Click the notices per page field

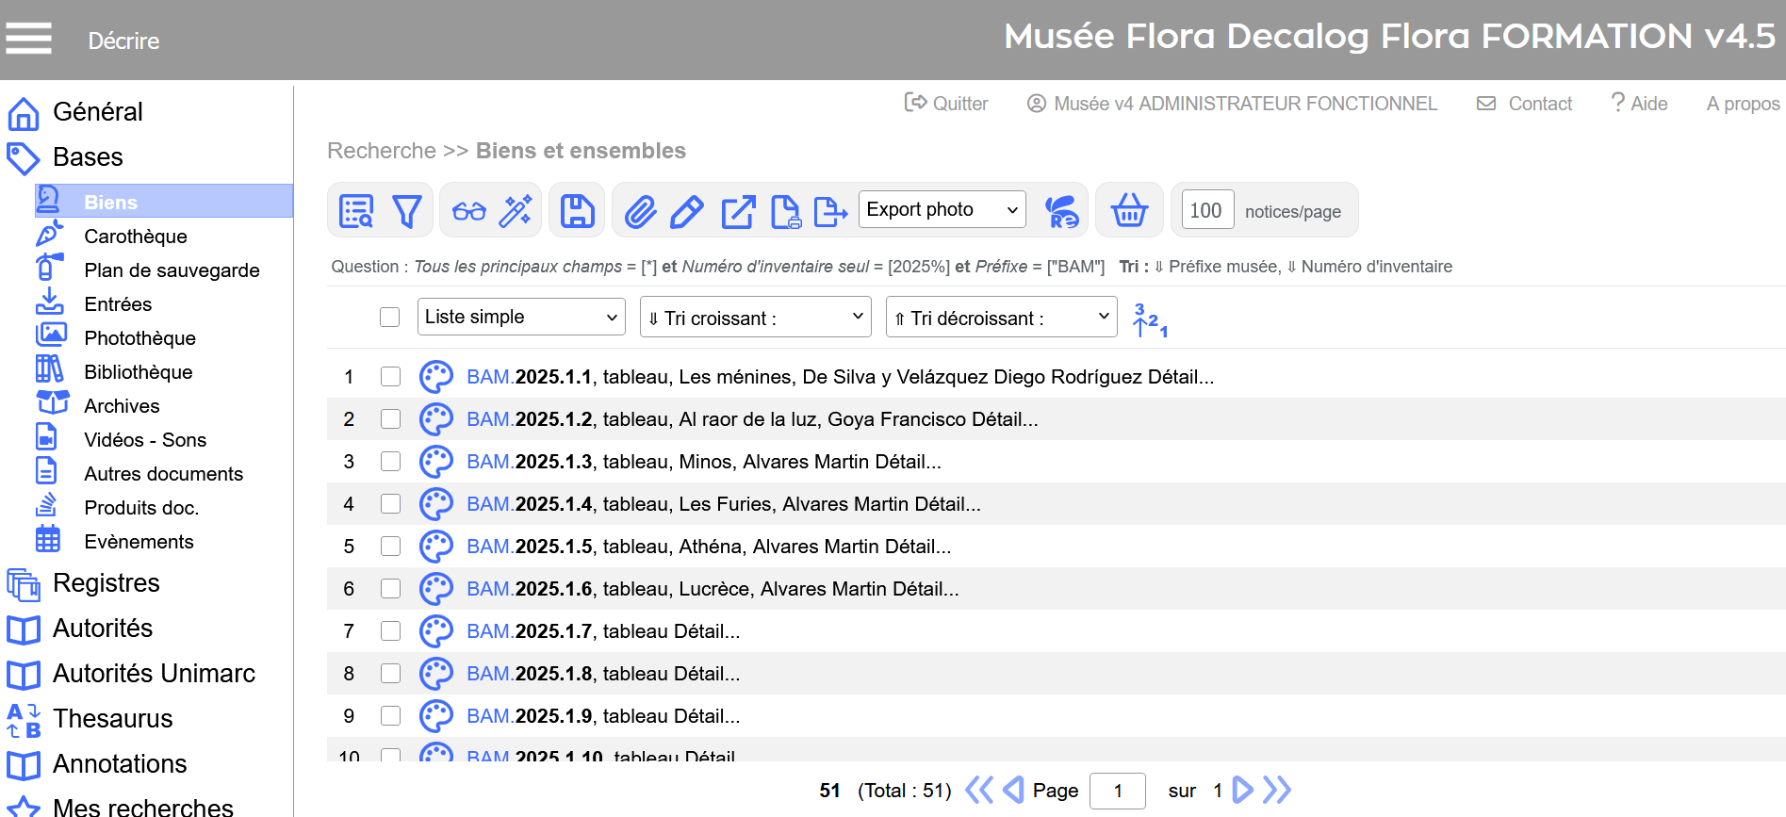(x=1206, y=210)
